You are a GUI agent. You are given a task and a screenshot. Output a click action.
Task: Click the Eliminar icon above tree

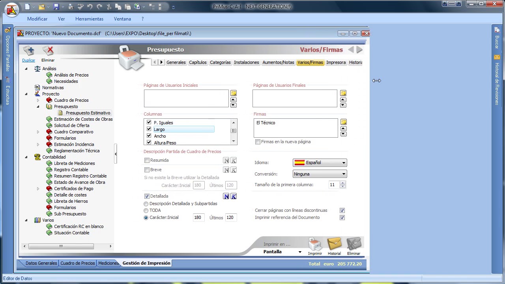click(48, 50)
